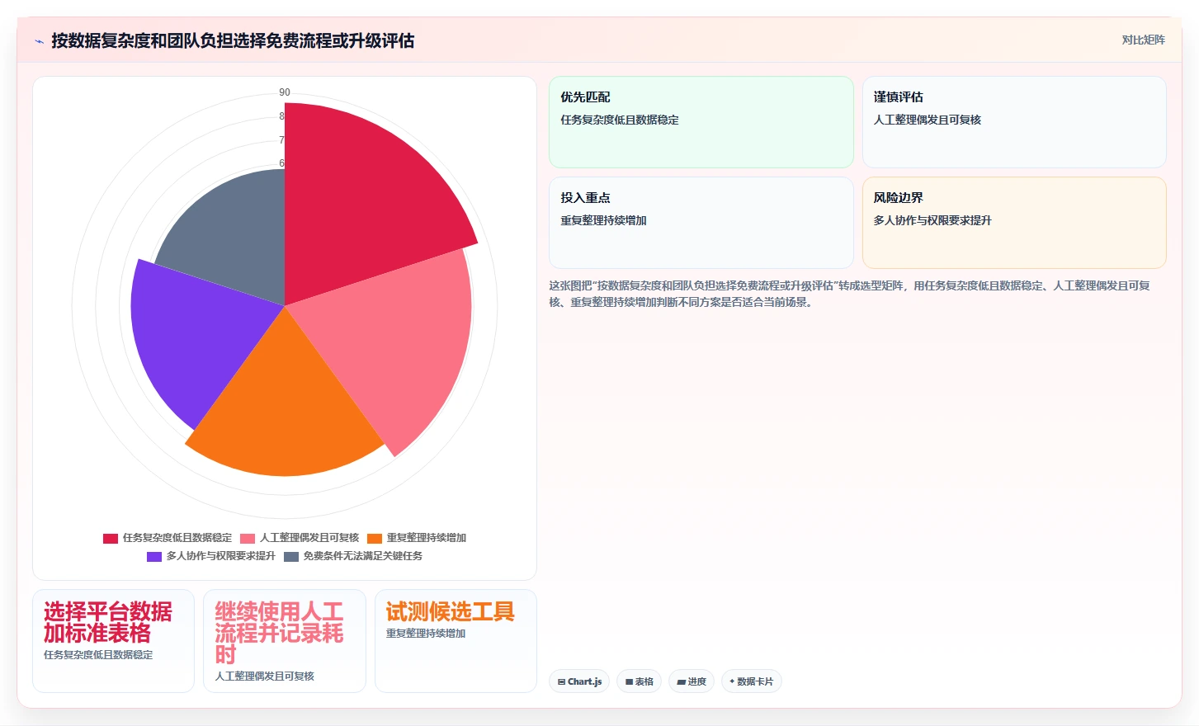Screen dimensions: 1199x726
Task: Select the 继续使用人工流程并记录耗时 card
Action: tap(285, 641)
